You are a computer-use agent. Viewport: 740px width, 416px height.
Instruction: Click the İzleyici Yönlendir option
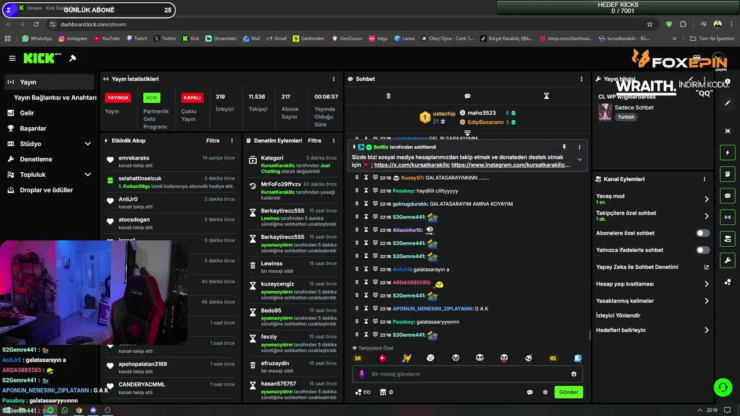tap(618, 315)
